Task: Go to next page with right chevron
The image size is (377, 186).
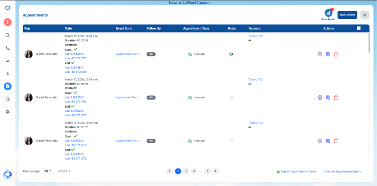Action: 216,171
